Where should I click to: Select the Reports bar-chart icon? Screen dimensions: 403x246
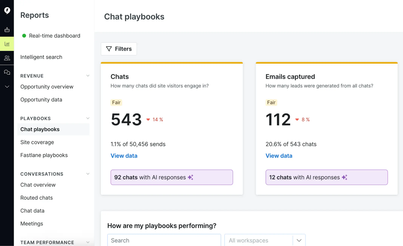(x=7, y=43)
